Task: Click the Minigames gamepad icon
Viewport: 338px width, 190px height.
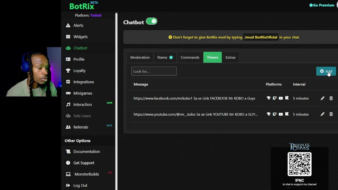Action: point(68,93)
